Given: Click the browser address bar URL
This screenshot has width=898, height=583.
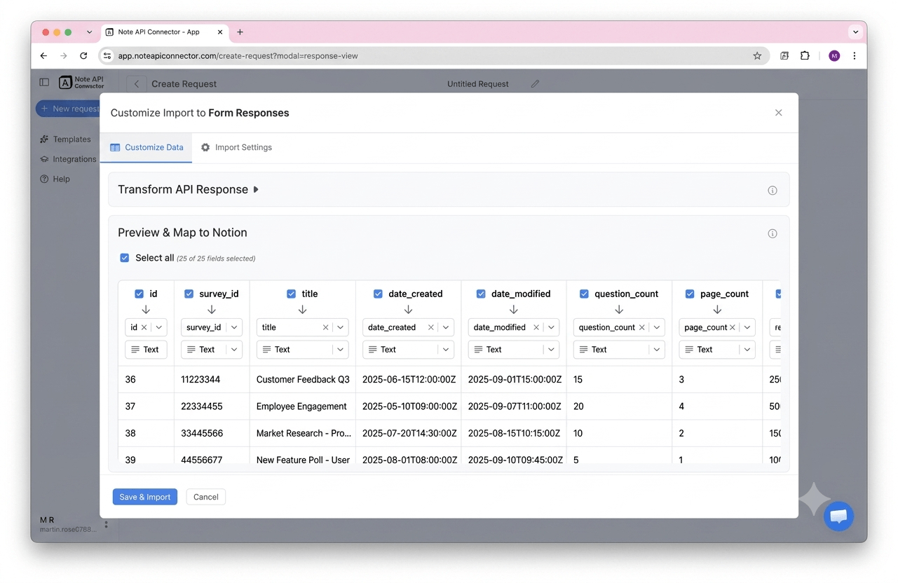Looking at the screenshot, I should [238, 56].
